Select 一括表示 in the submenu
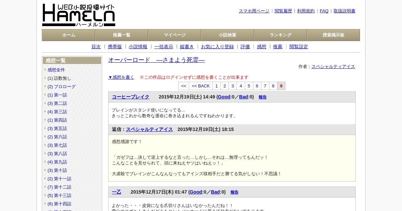The image size is (402, 211). click(x=164, y=47)
